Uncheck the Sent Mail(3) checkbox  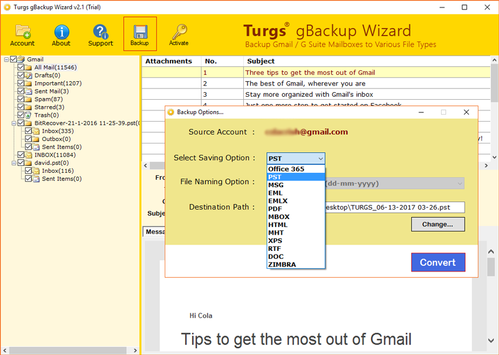21,91
